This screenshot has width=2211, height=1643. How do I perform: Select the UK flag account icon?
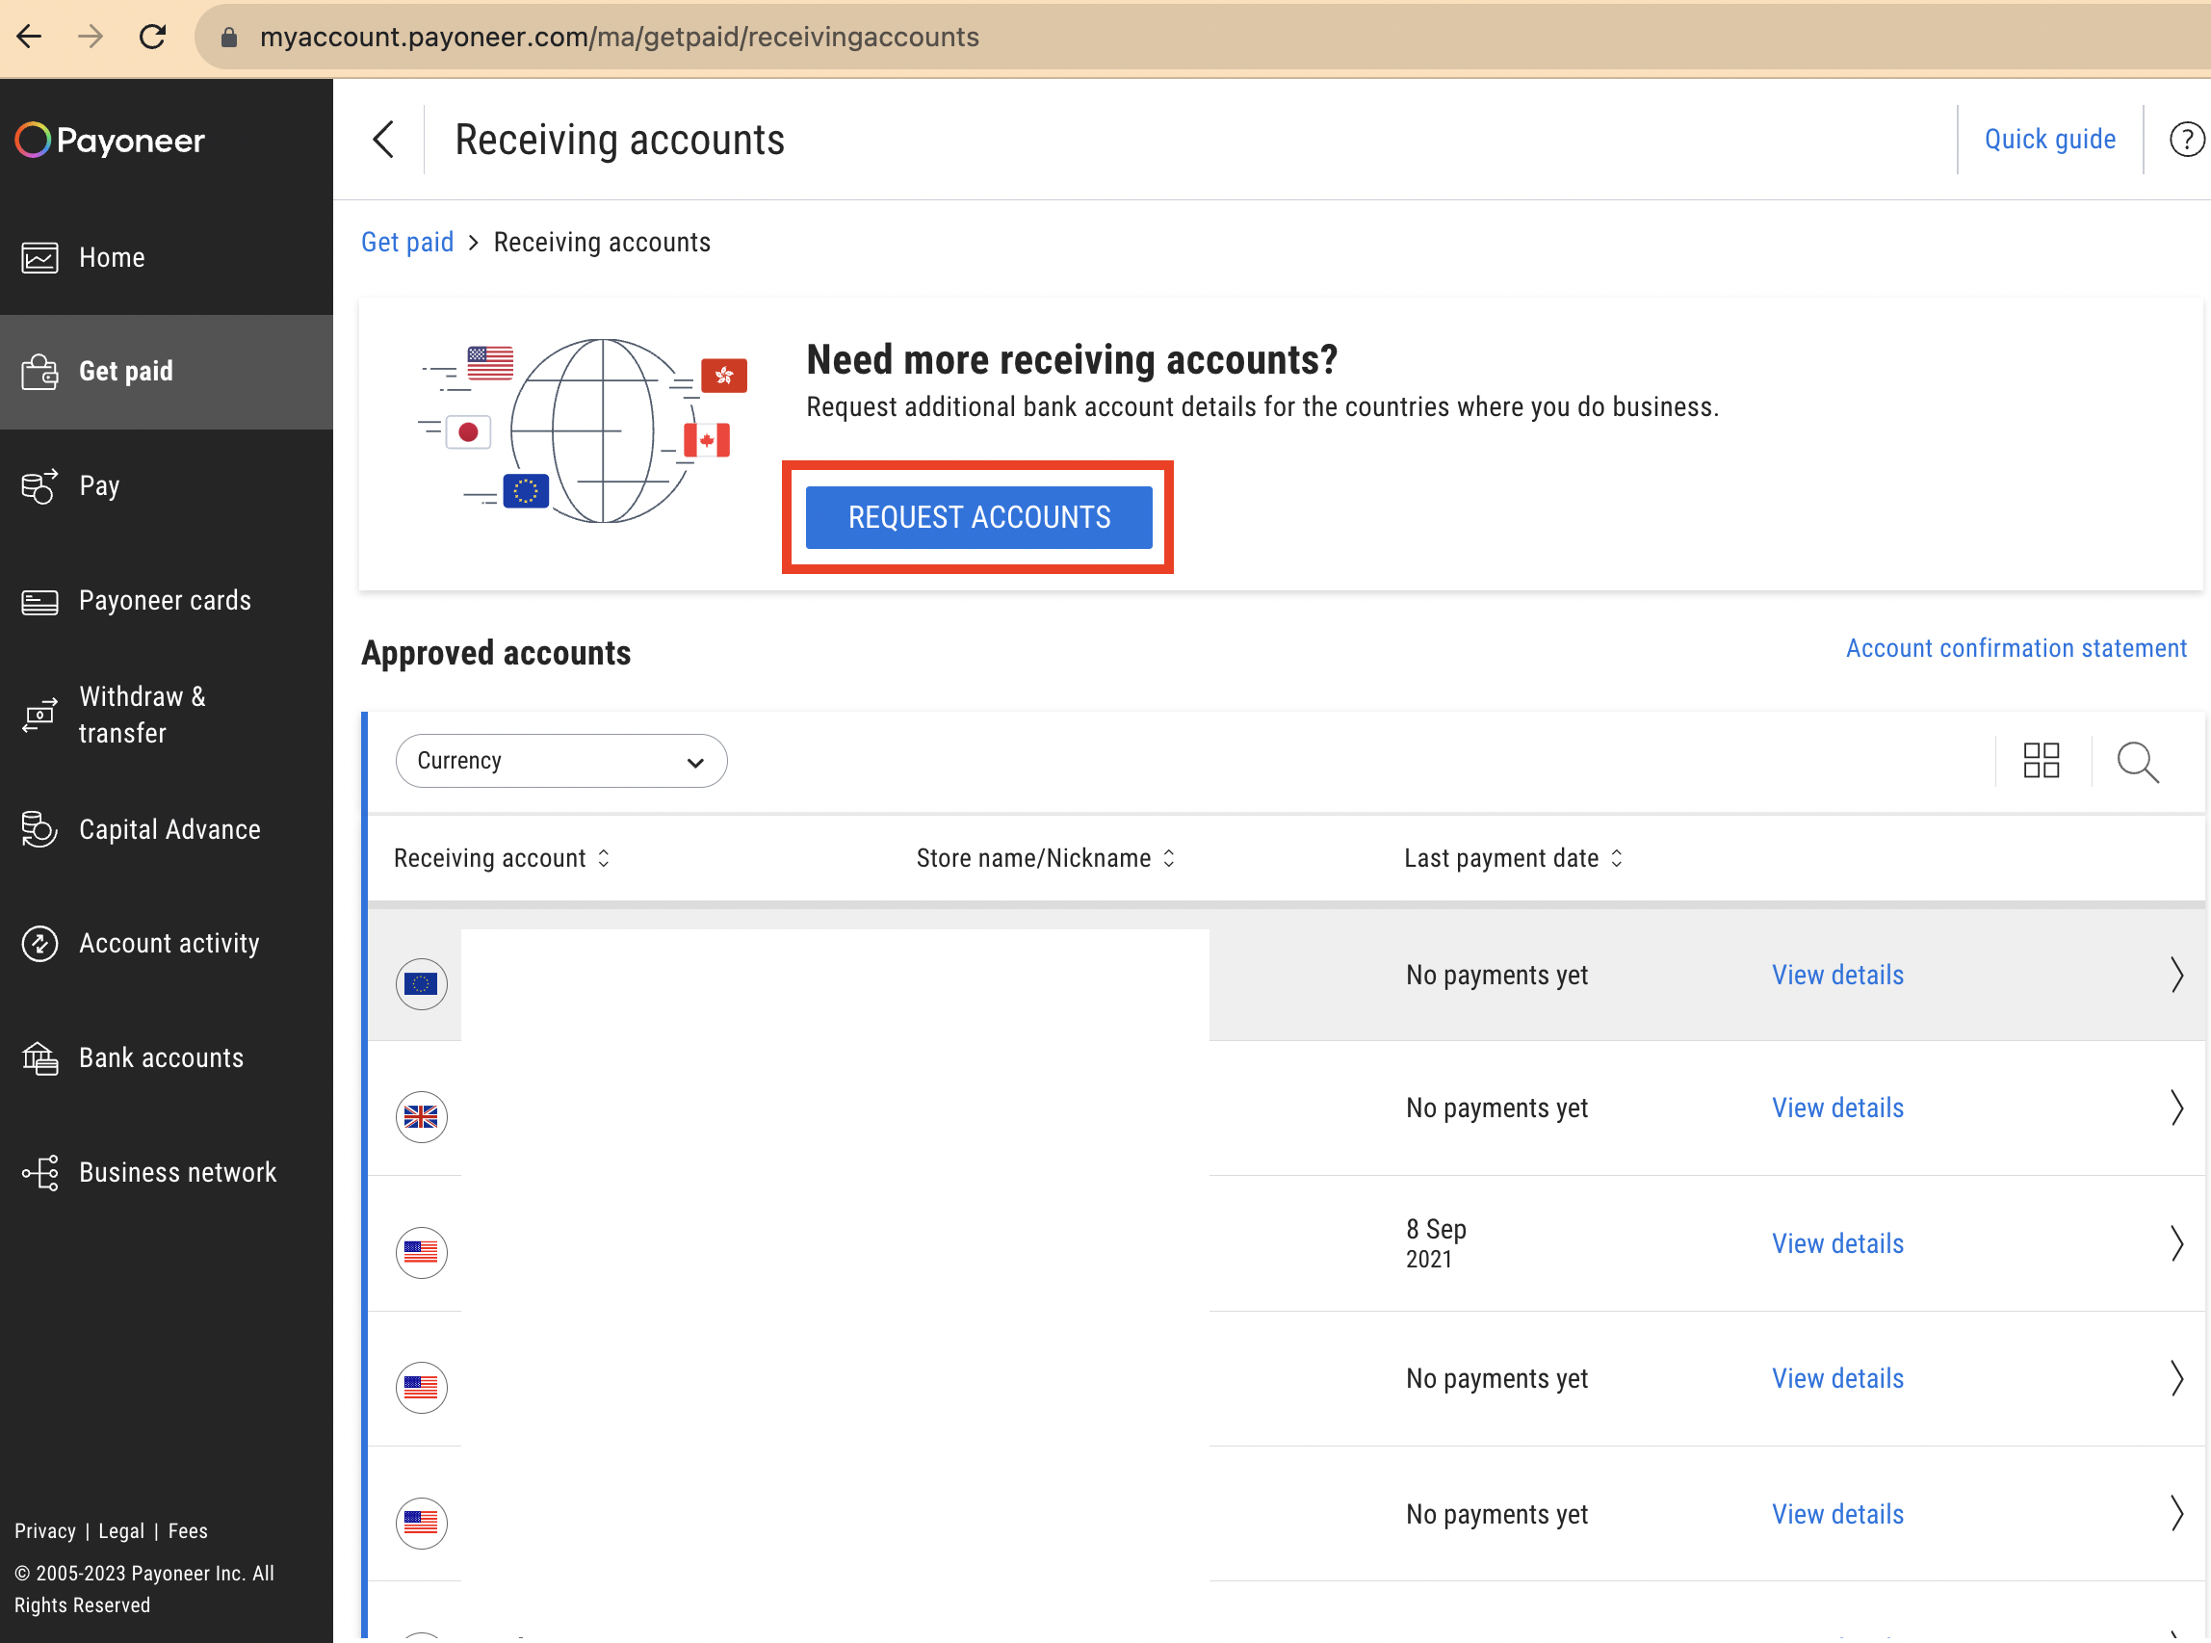pos(422,1117)
